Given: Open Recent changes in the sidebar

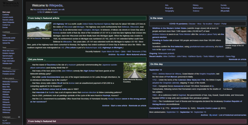Looking at the screenshot, I should 8,40.
